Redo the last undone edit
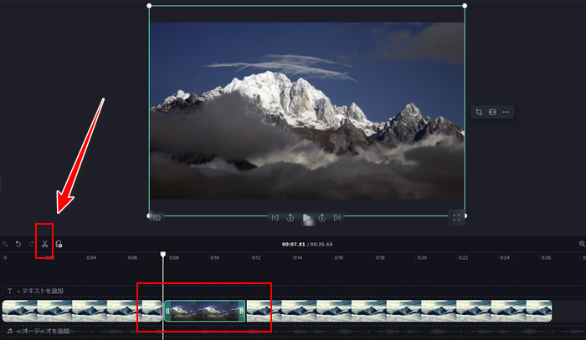 [x=31, y=244]
